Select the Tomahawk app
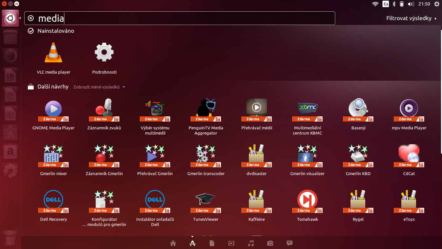 (307, 206)
